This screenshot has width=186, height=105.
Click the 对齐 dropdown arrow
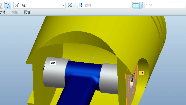tap(128, 5)
